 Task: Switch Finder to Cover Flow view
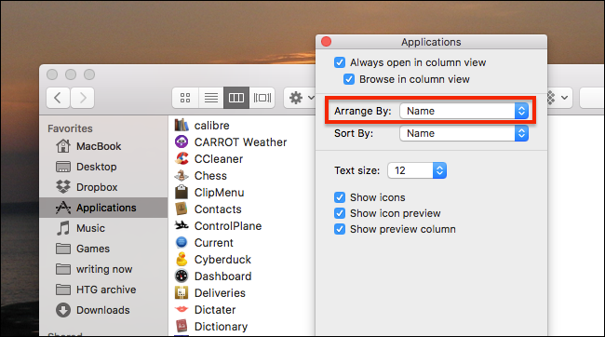pyautogui.click(x=262, y=98)
